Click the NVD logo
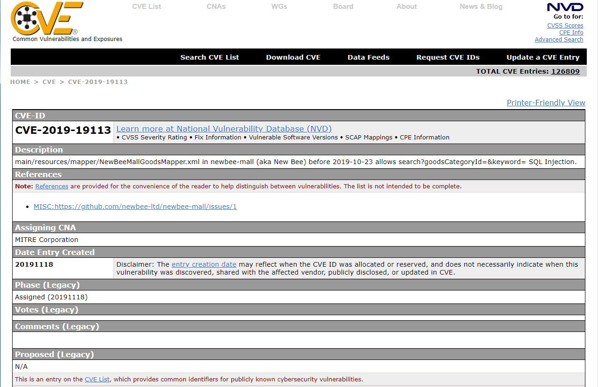 click(x=565, y=7)
